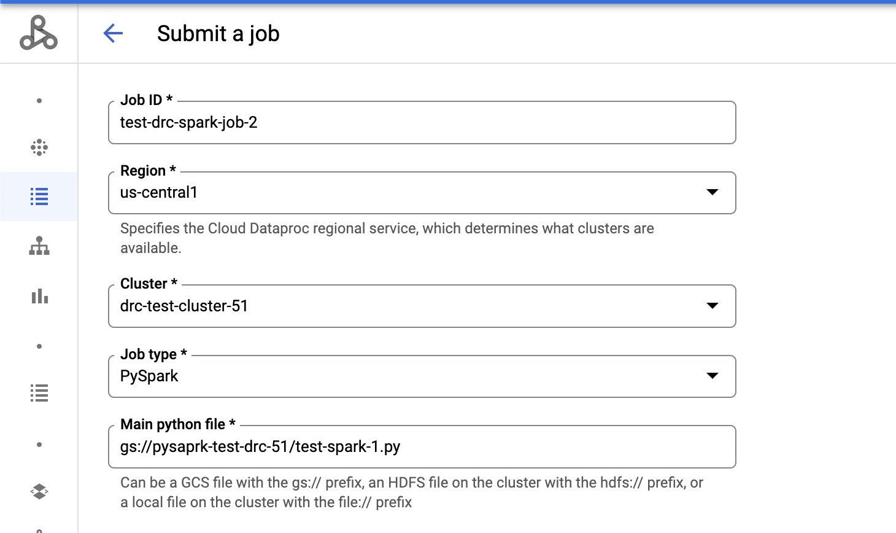Viewport: 896px width, 533px height.
Task: Open the Job type dropdown arrow
Action: [712, 376]
